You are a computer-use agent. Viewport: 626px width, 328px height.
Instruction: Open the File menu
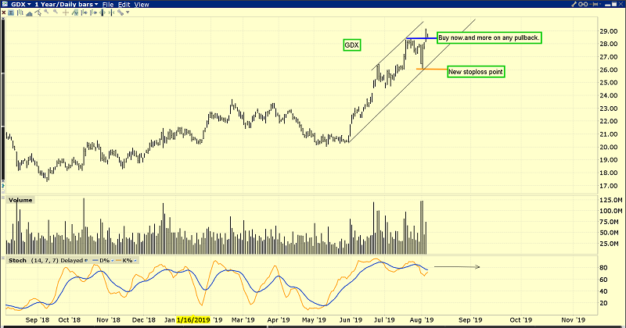coord(108,5)
